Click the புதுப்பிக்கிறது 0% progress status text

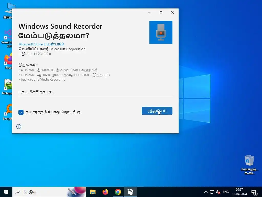[36, 92]
